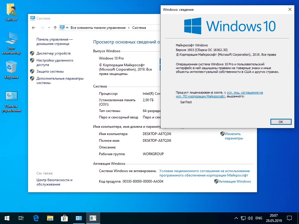Screen dimensions: 299x224
Task: Switch to the Система taskbar window button
Action: (79, 218)
